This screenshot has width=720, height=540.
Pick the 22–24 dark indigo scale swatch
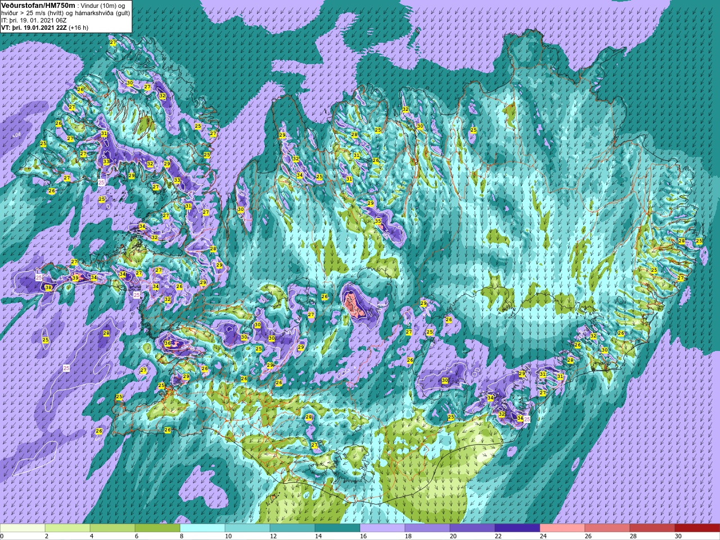[517, 528]
